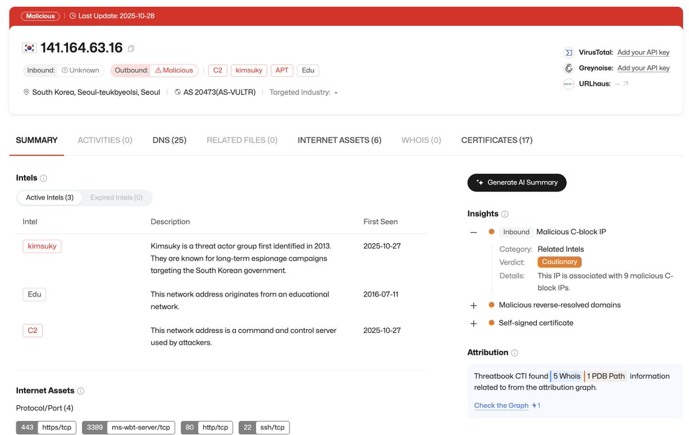Screen dimensions: 689x435
Task: Click the Greynoise logo icon
Action: [x=568, y=68]
